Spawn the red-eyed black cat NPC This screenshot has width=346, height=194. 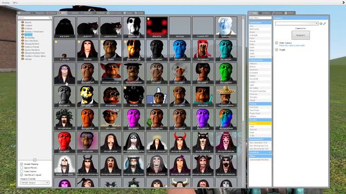coord(110,27)
